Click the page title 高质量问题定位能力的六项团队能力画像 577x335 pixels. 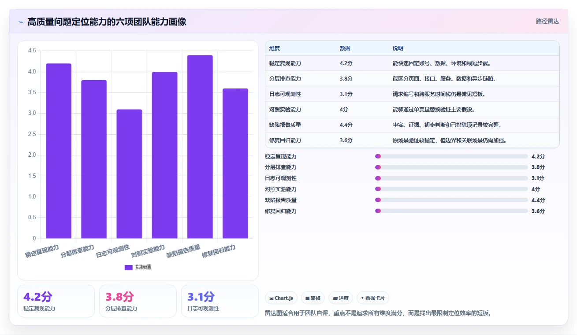coord(107,22)
